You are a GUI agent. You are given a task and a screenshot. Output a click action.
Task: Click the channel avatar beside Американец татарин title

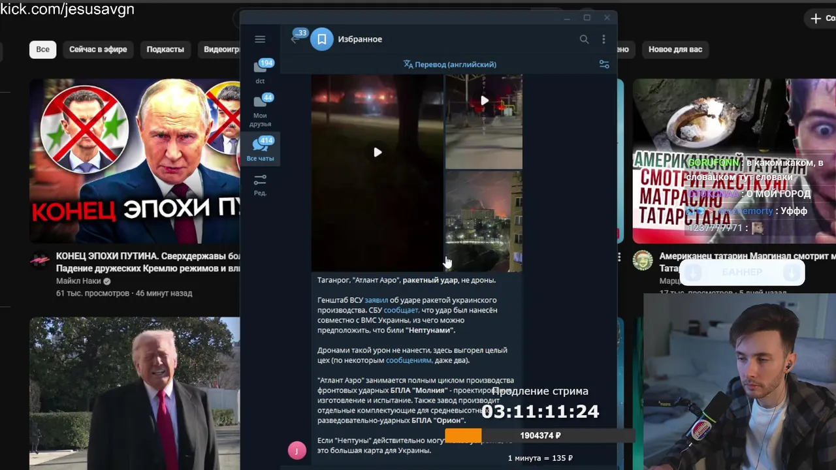643,260
